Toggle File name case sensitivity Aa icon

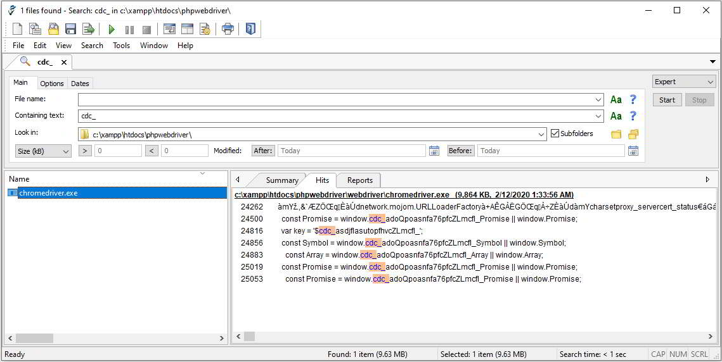(616, 99)
